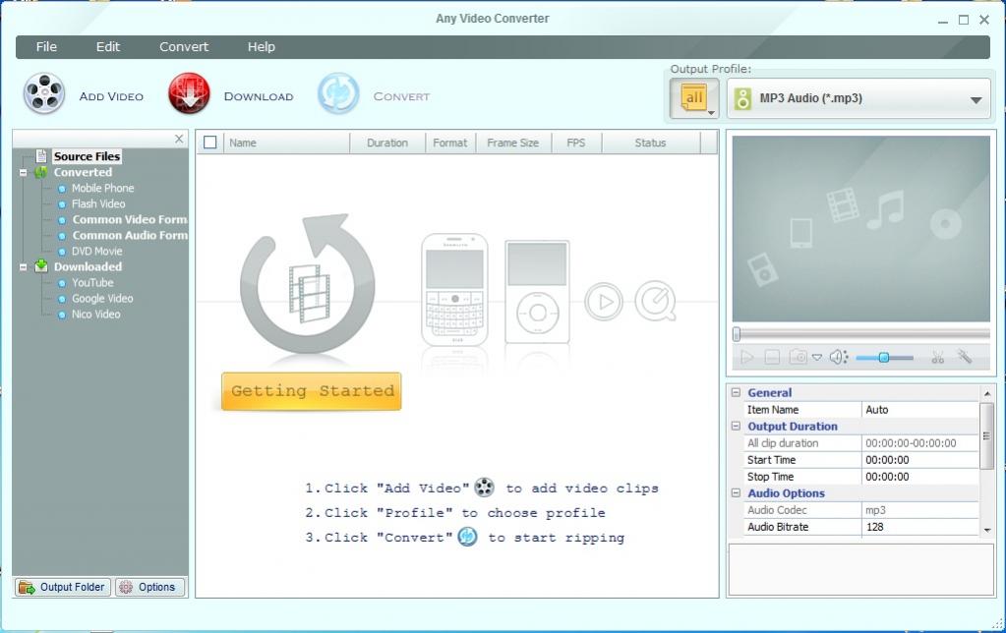This screenshot has width=1006, height=633.
Task: Click the FPS column header
Action: pyautogui.click(x=576, y=144)
